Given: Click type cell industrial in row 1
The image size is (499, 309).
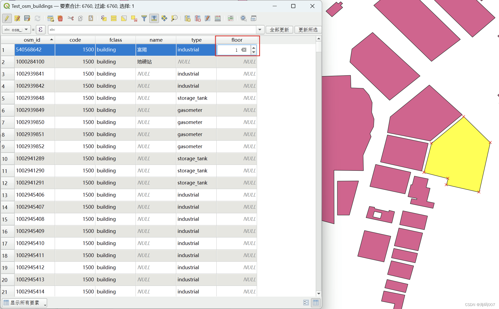Looking at the screenshot, I should tap(196, 50).
